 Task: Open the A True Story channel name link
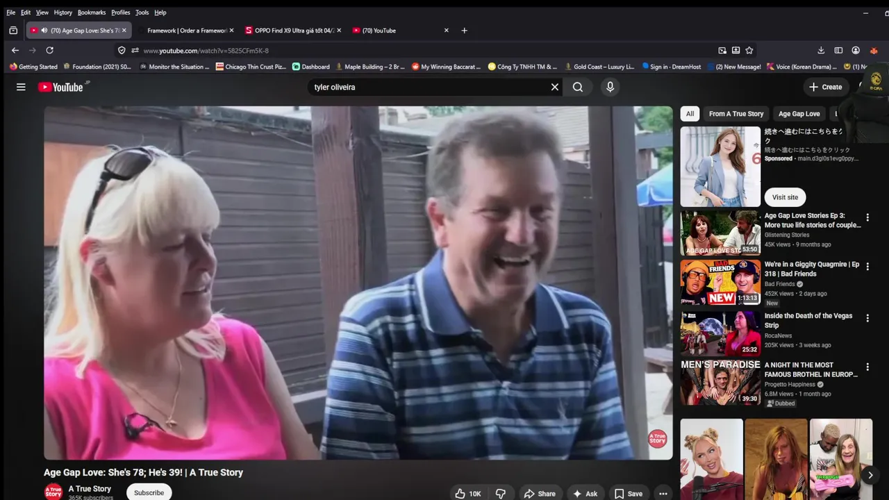90,489
